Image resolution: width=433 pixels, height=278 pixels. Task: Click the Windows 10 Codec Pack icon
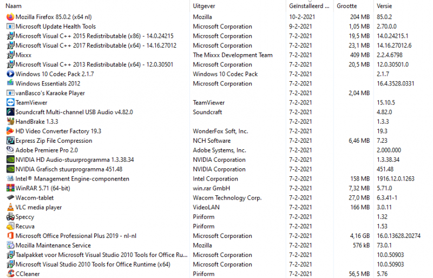click(10, 74)
